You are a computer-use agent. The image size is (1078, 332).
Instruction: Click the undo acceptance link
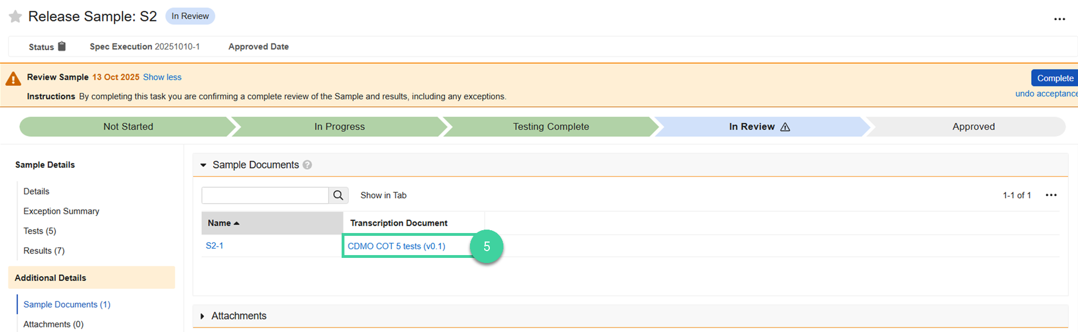pos(1046,93)
